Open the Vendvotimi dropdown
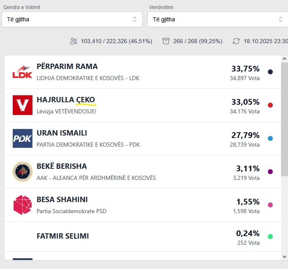Screen dimensions: 288x269 pyautogui.click(x=218, y=19)
